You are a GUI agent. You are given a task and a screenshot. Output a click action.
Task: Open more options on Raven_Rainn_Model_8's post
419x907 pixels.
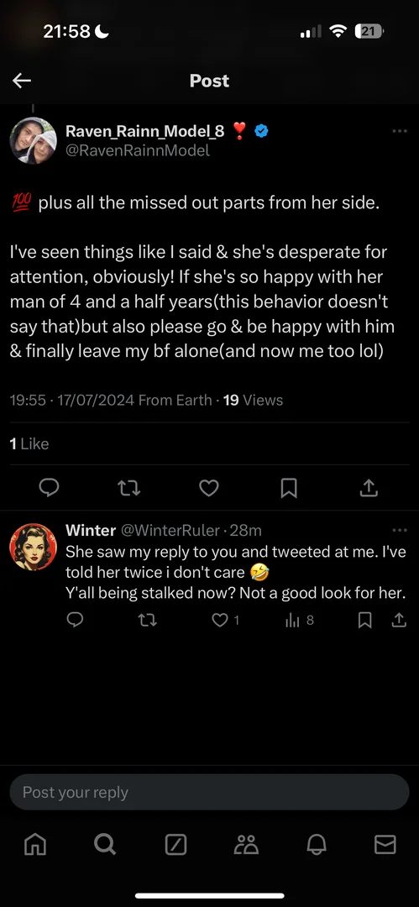click(x=400, y=131)
